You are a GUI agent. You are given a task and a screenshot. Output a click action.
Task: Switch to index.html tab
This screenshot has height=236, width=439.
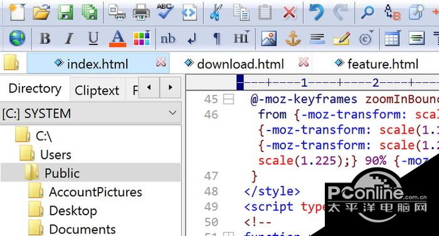98,63
